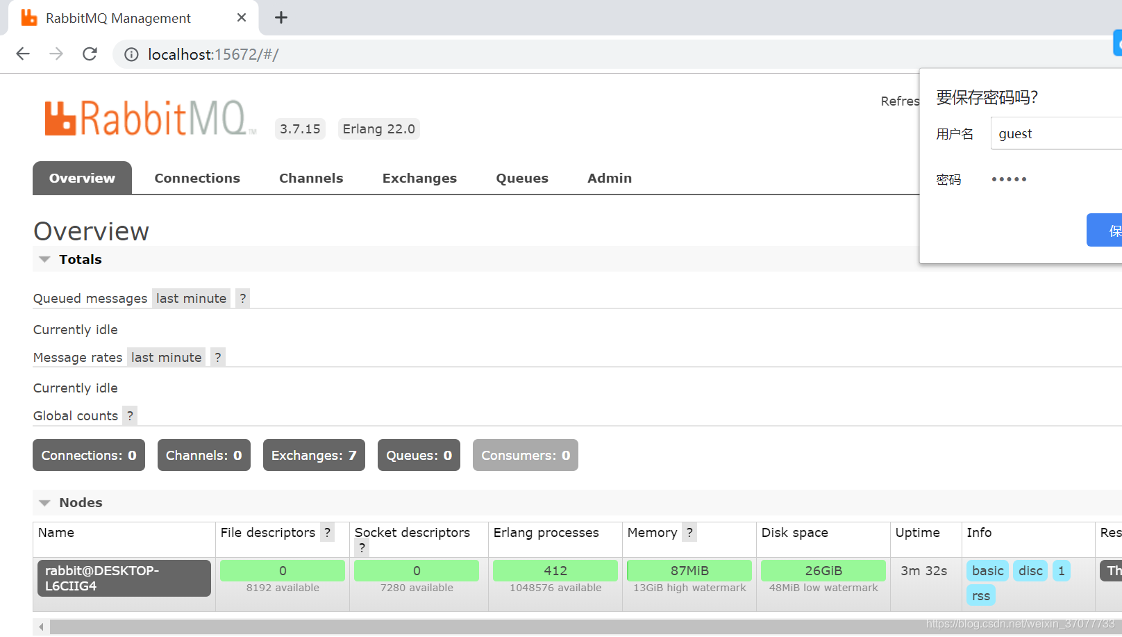1122x637 pixels.
Task: Click the rss info tag
Action: [981, 595]
